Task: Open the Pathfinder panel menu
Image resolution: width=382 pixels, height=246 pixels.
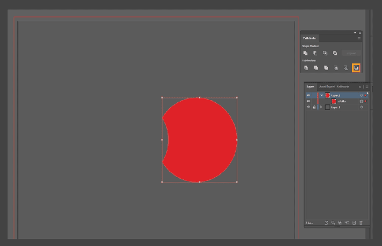Action: (x=359, y=38)
